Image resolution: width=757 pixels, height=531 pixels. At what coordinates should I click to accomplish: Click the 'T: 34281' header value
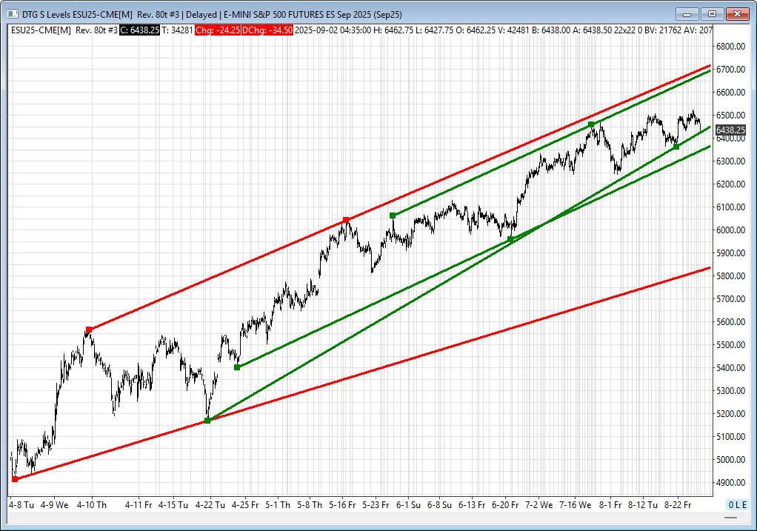click(x=177, y=30)
